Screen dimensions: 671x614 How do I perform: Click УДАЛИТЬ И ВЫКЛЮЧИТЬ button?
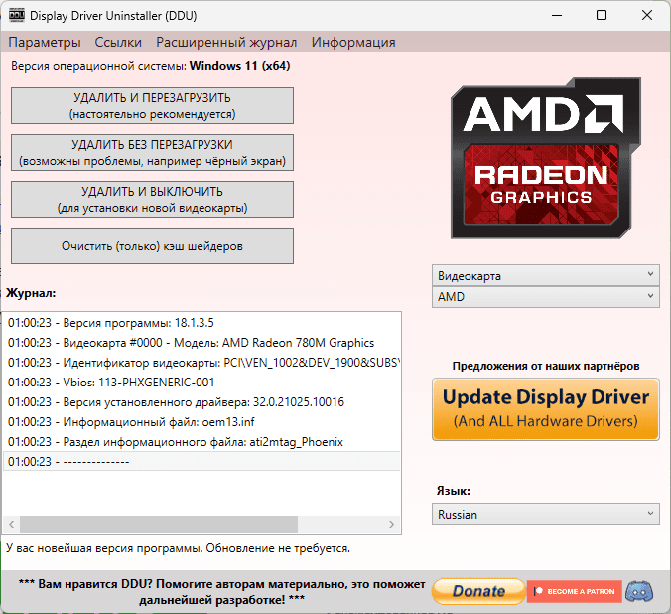pos(152,199)
